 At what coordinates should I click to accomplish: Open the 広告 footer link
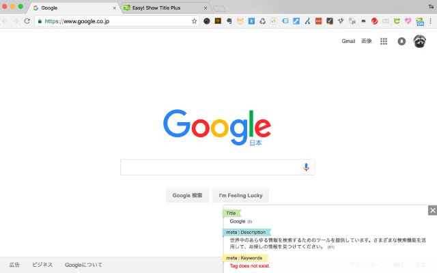click(14, 265)
